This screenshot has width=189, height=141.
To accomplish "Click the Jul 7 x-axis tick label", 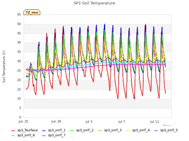I will click(x=122, y=121).
